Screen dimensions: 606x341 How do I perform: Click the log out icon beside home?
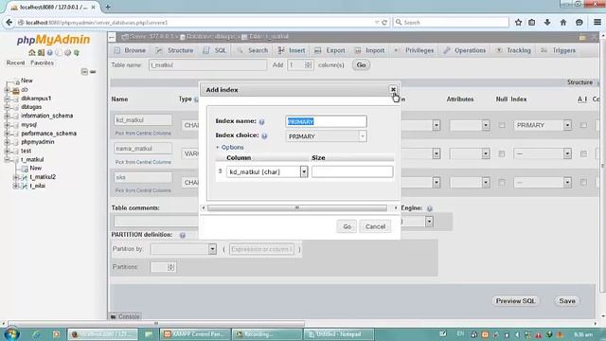click(41, 53)
